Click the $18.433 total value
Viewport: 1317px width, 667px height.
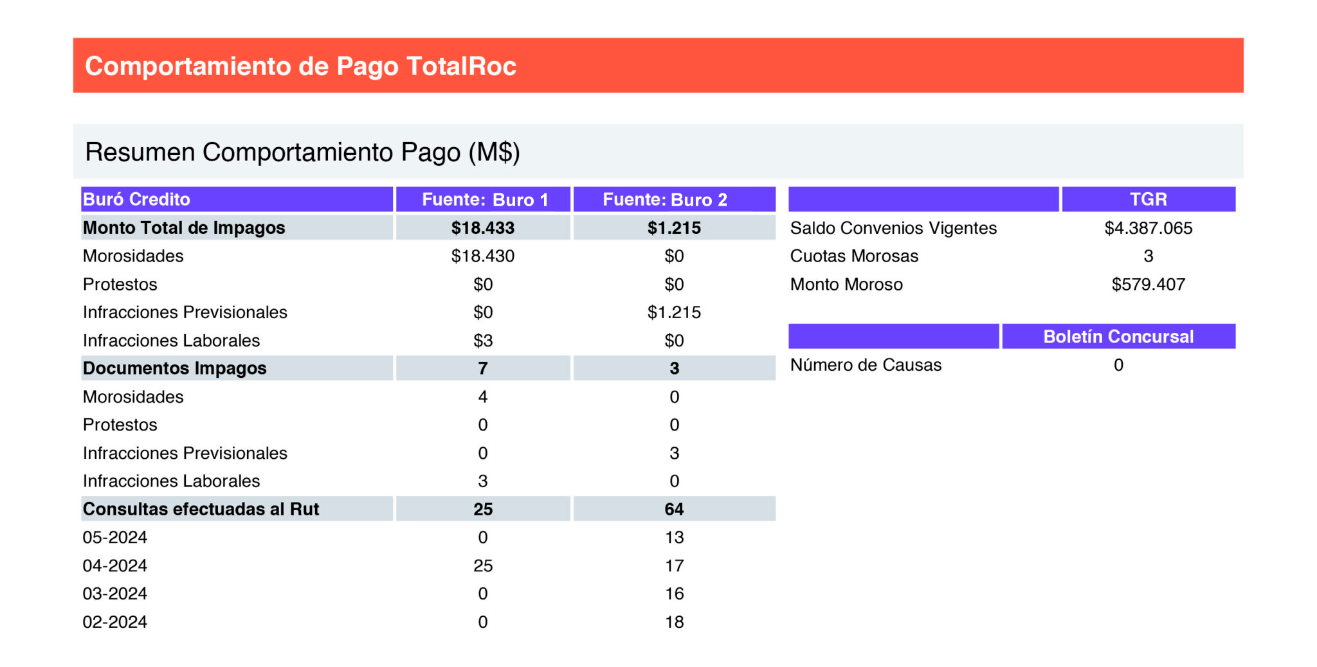483,227
